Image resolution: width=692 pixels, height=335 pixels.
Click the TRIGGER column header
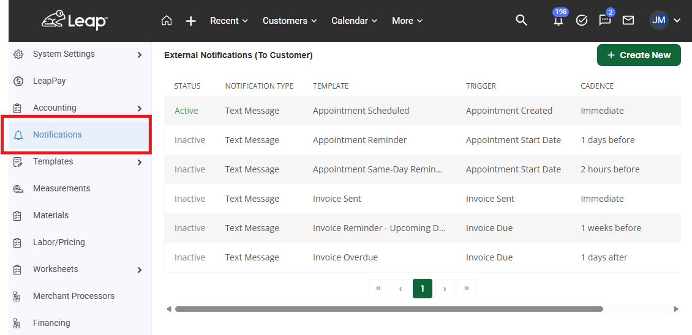click(481, 86)
